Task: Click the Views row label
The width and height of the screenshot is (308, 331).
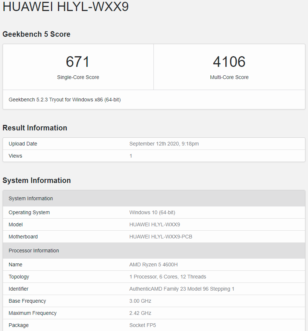Action: pyautogui.click(x=15, y=156)
